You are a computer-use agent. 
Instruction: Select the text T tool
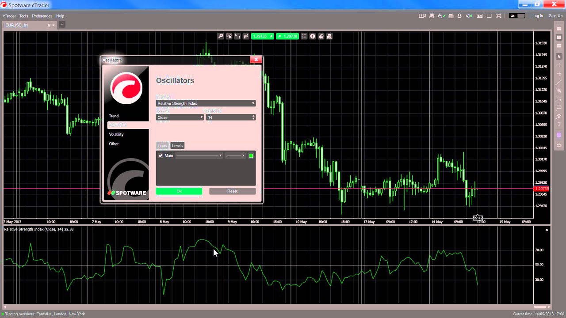point(559,125)
